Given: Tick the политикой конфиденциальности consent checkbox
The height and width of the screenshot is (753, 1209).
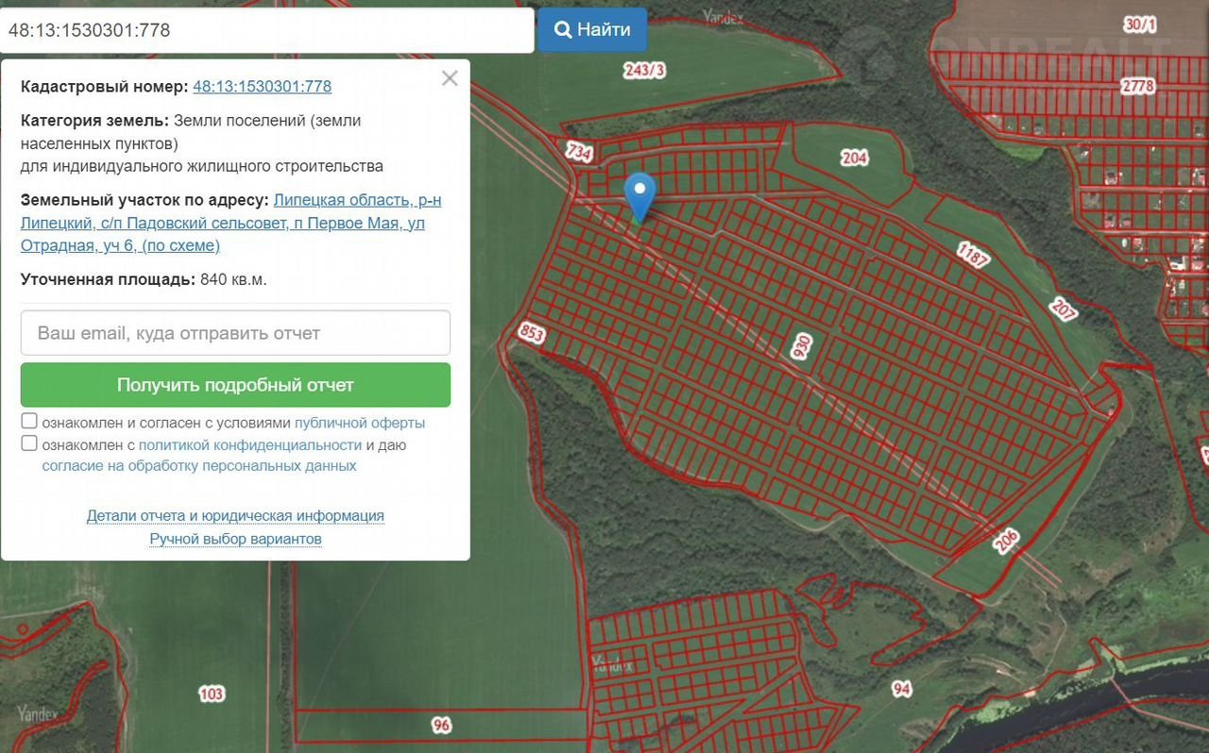Looking at the screenshot, I should pos(29,443).
